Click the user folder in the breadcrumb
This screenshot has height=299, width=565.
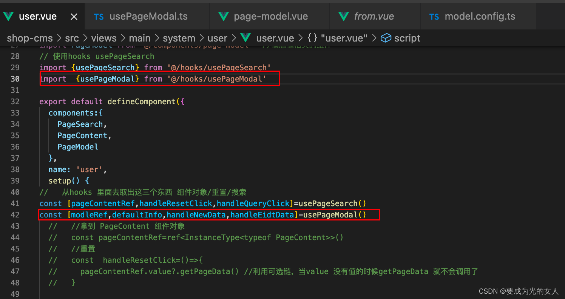(218, 38)
